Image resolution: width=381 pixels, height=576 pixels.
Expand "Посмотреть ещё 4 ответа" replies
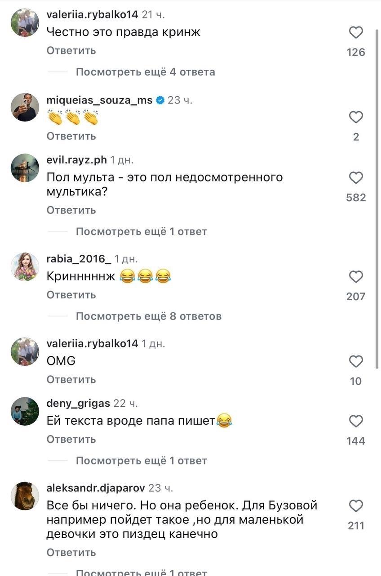145,72
